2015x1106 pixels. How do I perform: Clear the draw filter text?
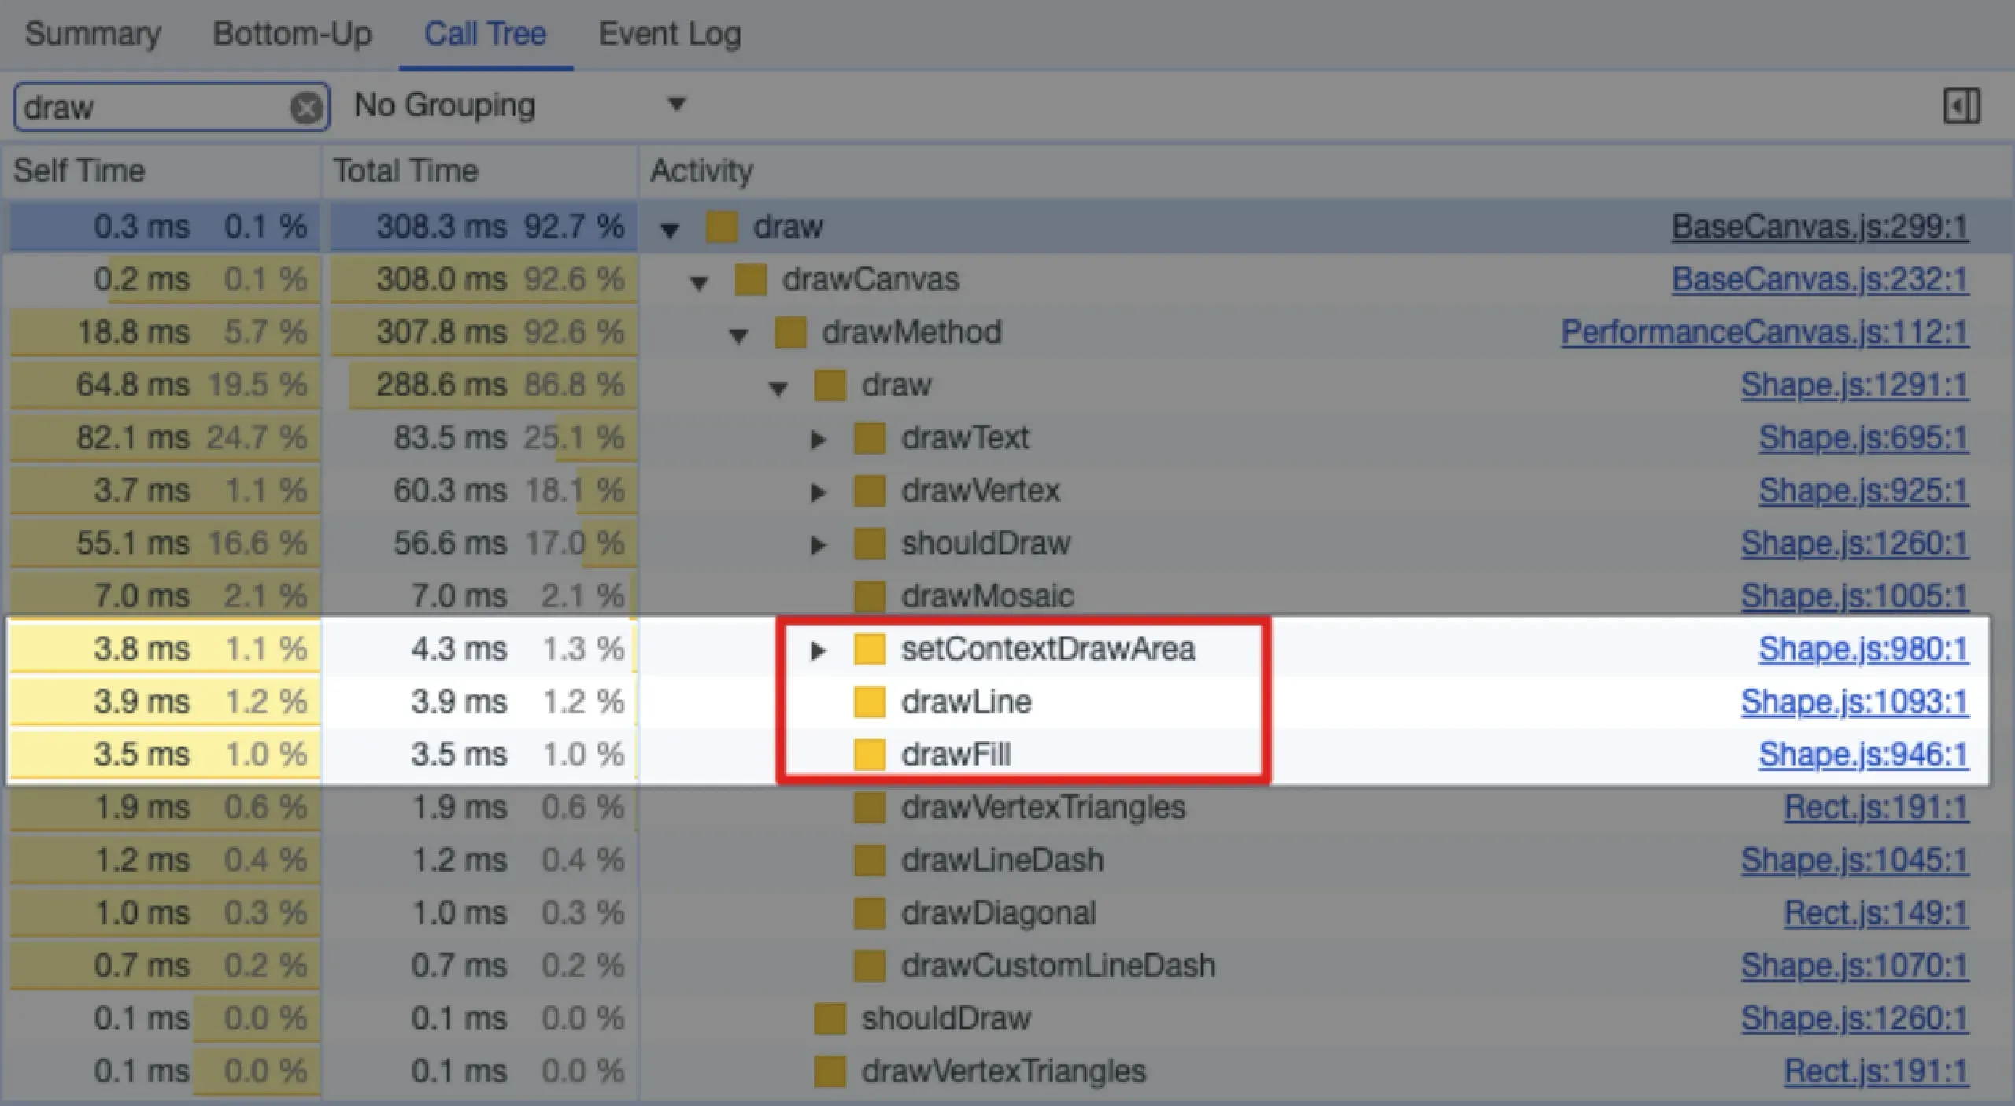point(306,108)
